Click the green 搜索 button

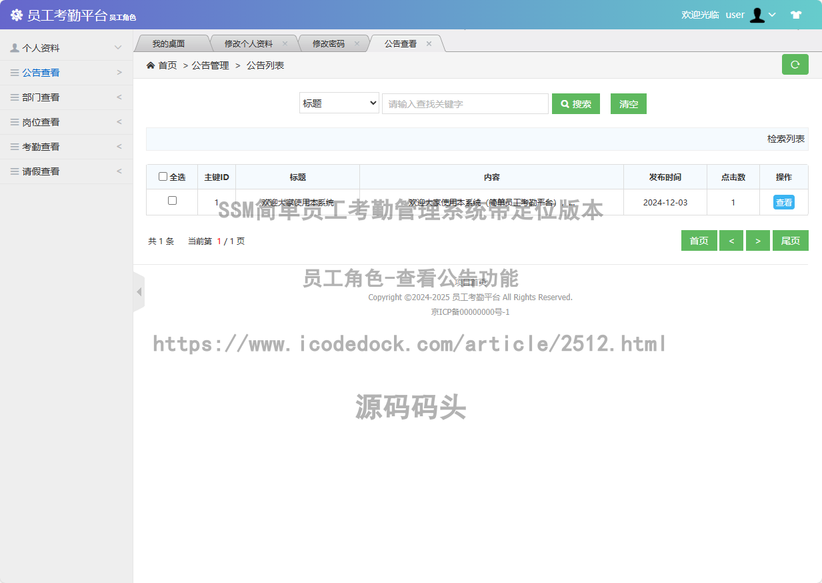point(576,104)
